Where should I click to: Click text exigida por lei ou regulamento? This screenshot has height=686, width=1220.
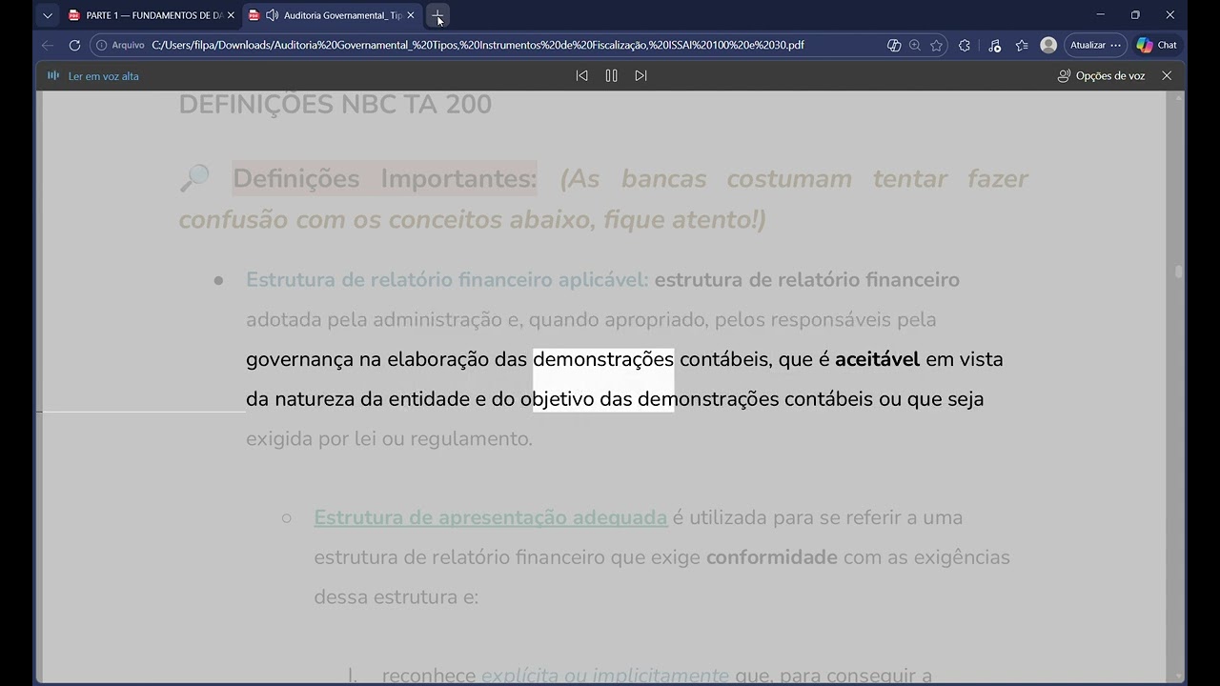coord(389,438)
